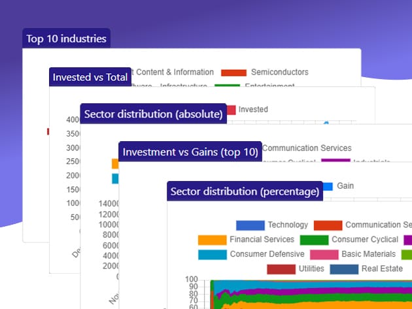Hide the Technology series legend label
Image resolution: width=412 pixels, height=309 pixels.
click(287, 225)
